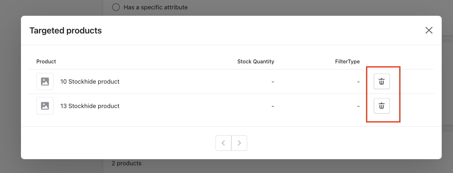453x173 pixels.
Task: Select the 'Has a specific attribute' radio button
Action: 116,7
